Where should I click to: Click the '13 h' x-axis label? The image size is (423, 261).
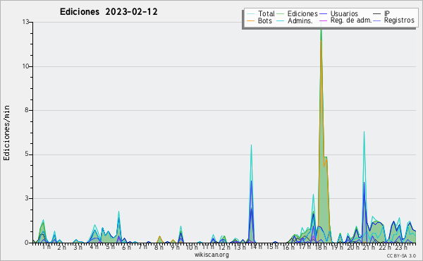tap(240, 247)
